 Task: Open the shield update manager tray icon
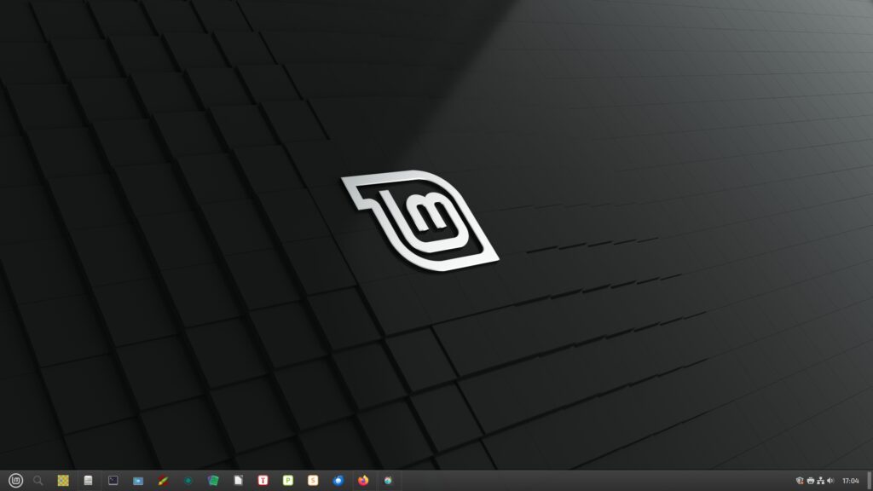pos(800,481)
